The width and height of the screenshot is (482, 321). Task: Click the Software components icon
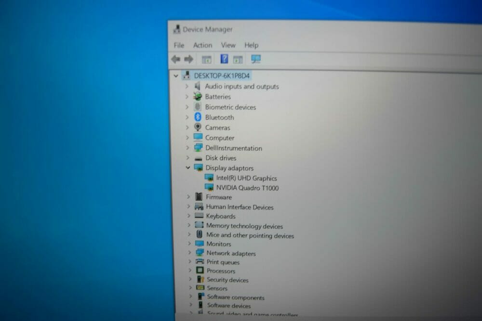point(201,296)
